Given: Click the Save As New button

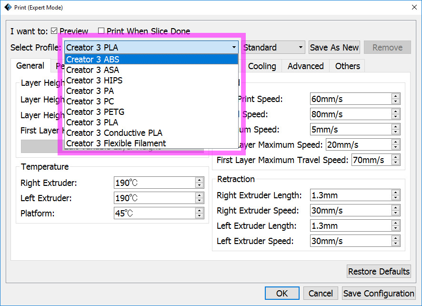Looking at the screenshot, I should [x=334, y=47].
